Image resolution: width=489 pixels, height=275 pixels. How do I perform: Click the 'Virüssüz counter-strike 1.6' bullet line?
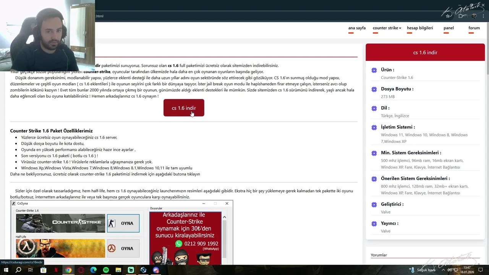coord(87,162)
